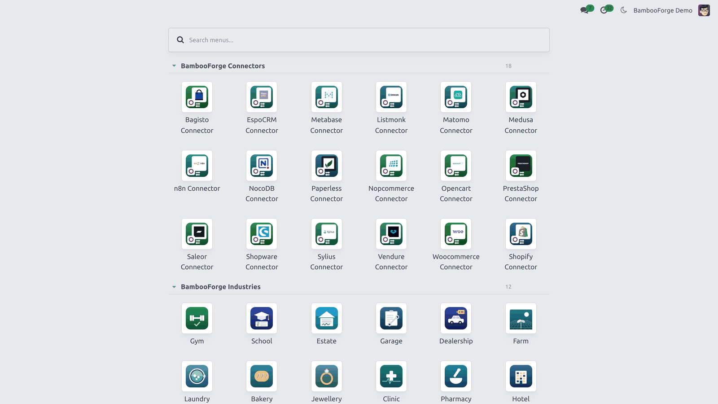Open the Shopify Connector app

(x=521, y=234)
